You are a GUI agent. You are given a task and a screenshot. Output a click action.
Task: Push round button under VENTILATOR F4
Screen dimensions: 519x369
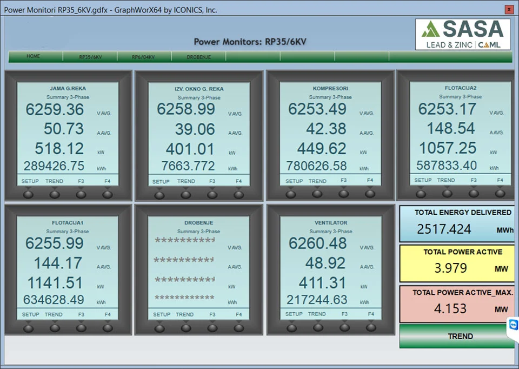coord(371,327)
